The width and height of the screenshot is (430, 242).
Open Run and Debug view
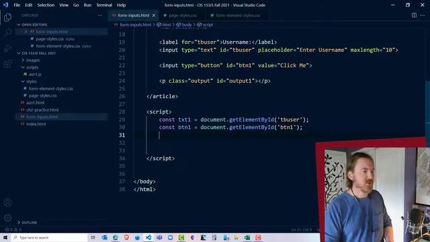tap(7, 48)
